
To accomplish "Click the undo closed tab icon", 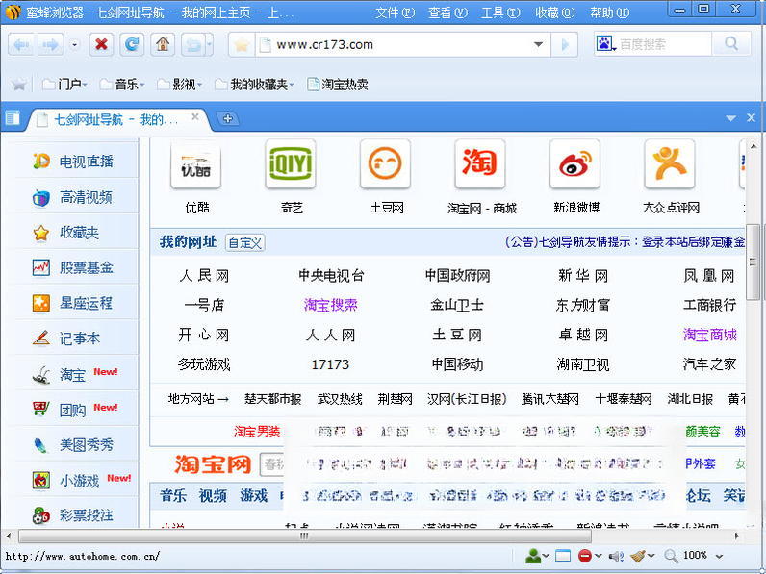I will pyautogui.click(x=193, y=45).
